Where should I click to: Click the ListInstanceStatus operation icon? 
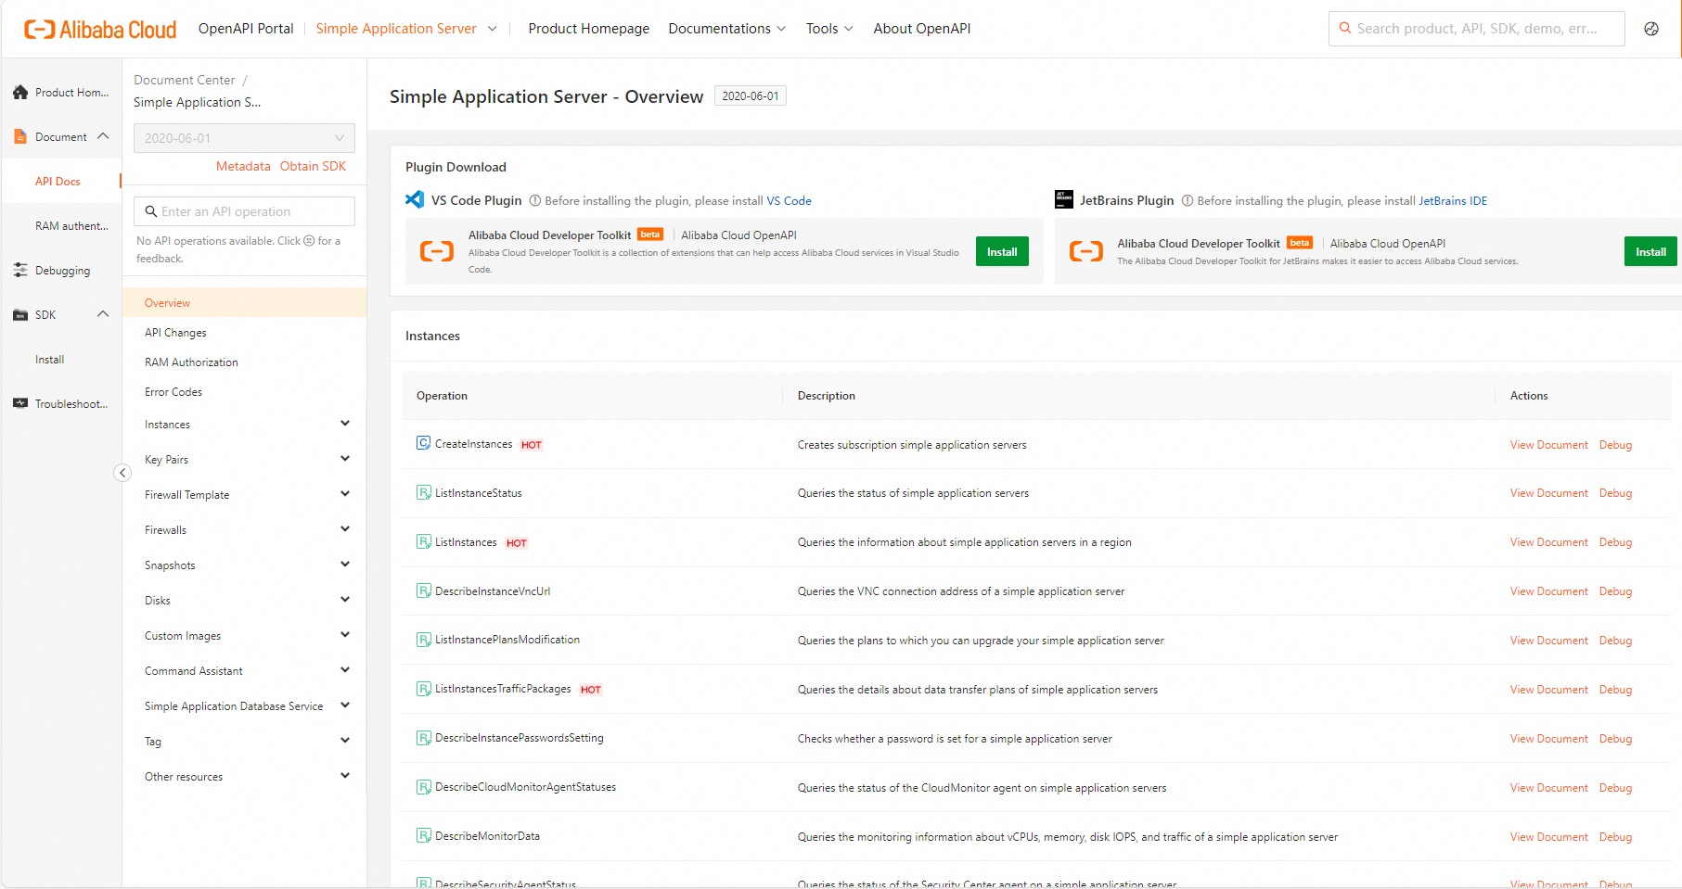[x=423, y=493]
